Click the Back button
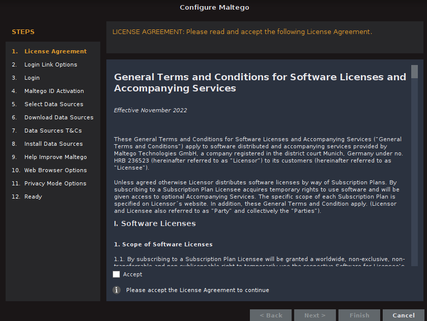Viewport: 427px width, 321px height. point(270,315)
